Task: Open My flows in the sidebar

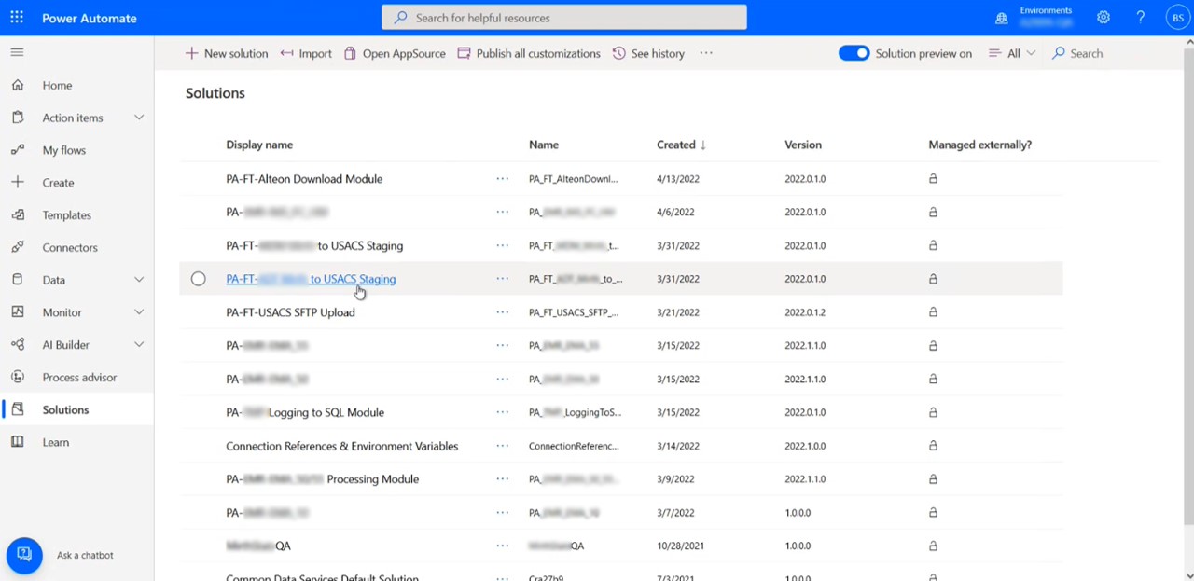Action: click(x=63, y=150)
